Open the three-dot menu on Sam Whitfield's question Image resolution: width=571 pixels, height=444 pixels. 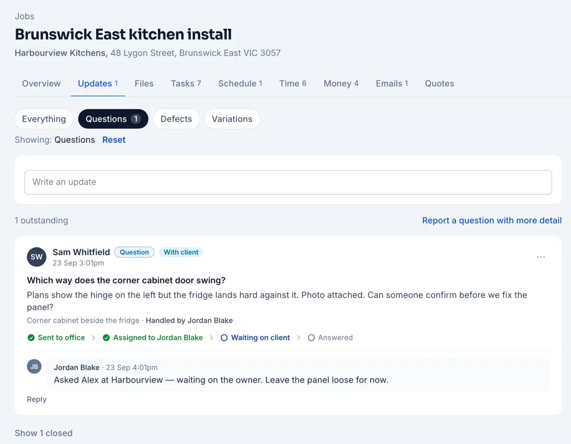point(541,257)
